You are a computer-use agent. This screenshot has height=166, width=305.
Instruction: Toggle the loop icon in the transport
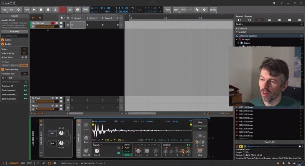click(139, 10)
